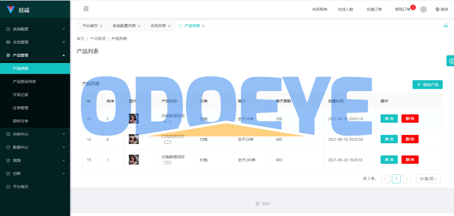Click the sidebar collapse menu icon
The height and width of the screenshot is (216, 454).
pos(86,9)
